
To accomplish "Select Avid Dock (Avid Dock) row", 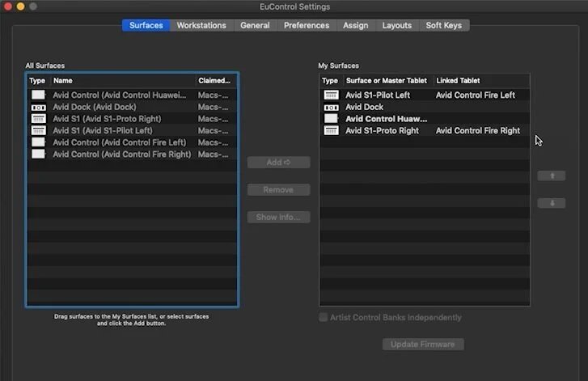I will [x=132, y=107].
